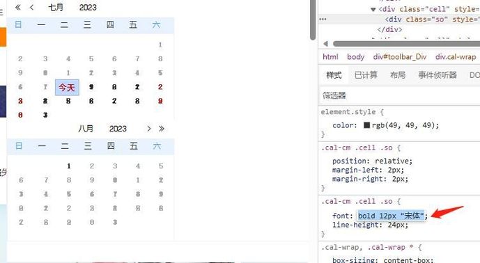Screen dimensions: 480x263
Task: Select the closing /div line
Action: click(x=389, y=30)
